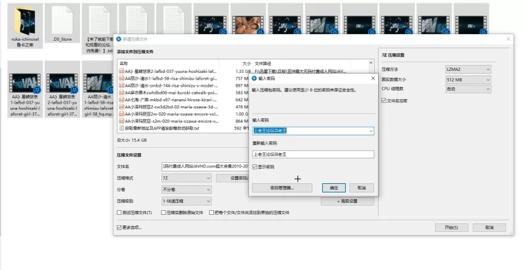Click the video icon of 1-lafbd-037-yuuna-hoshizaki in Explorer
525x270 pixels.
[x=25, y=83]
